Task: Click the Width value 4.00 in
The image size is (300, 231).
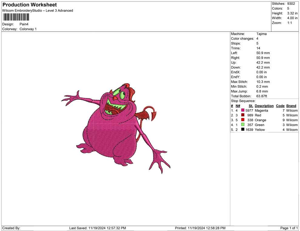Action: pos(292,18)
